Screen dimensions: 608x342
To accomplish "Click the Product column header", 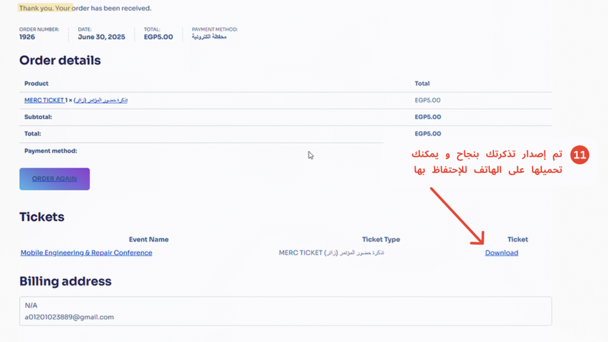I will click(36, 84).
